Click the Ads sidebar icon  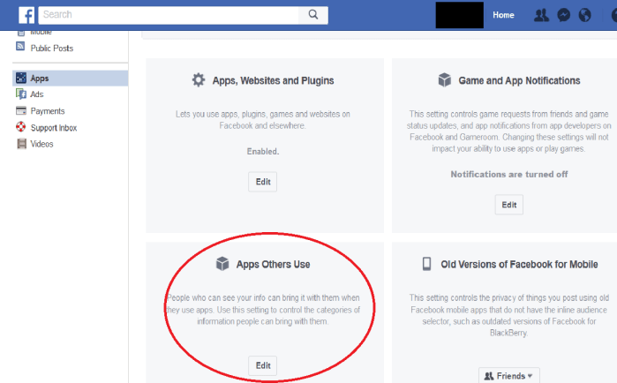tap(21, 94)
